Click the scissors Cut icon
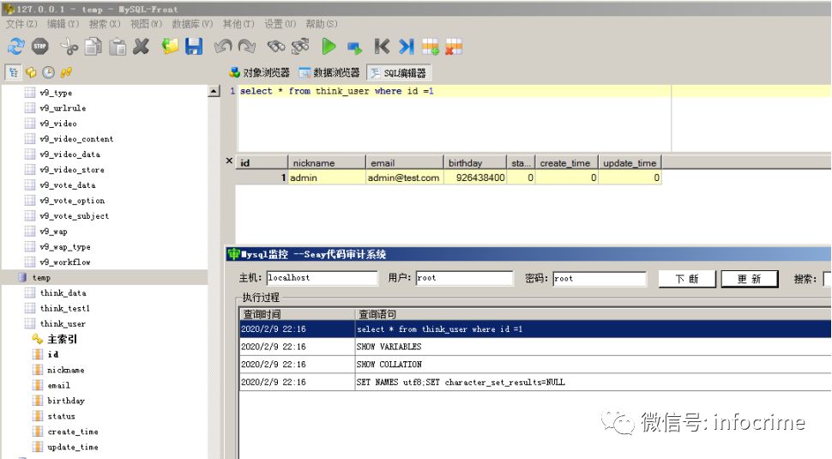This screenshot has width=832, height=459. (69, 46)
